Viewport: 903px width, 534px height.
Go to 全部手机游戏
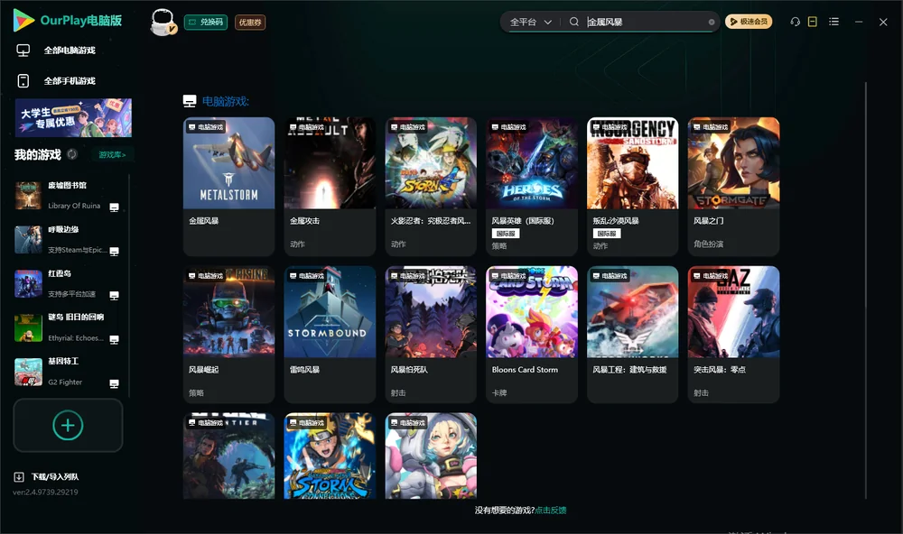point(68,81)
